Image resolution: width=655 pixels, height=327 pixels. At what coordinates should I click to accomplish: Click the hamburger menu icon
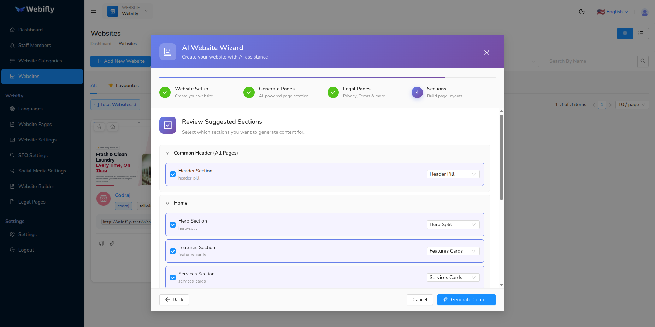point(94,11)
